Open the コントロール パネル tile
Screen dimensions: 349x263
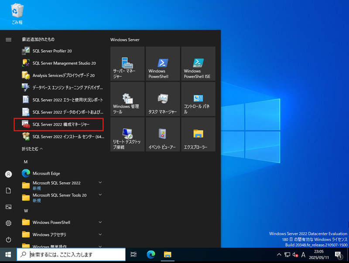coord(198,99)
